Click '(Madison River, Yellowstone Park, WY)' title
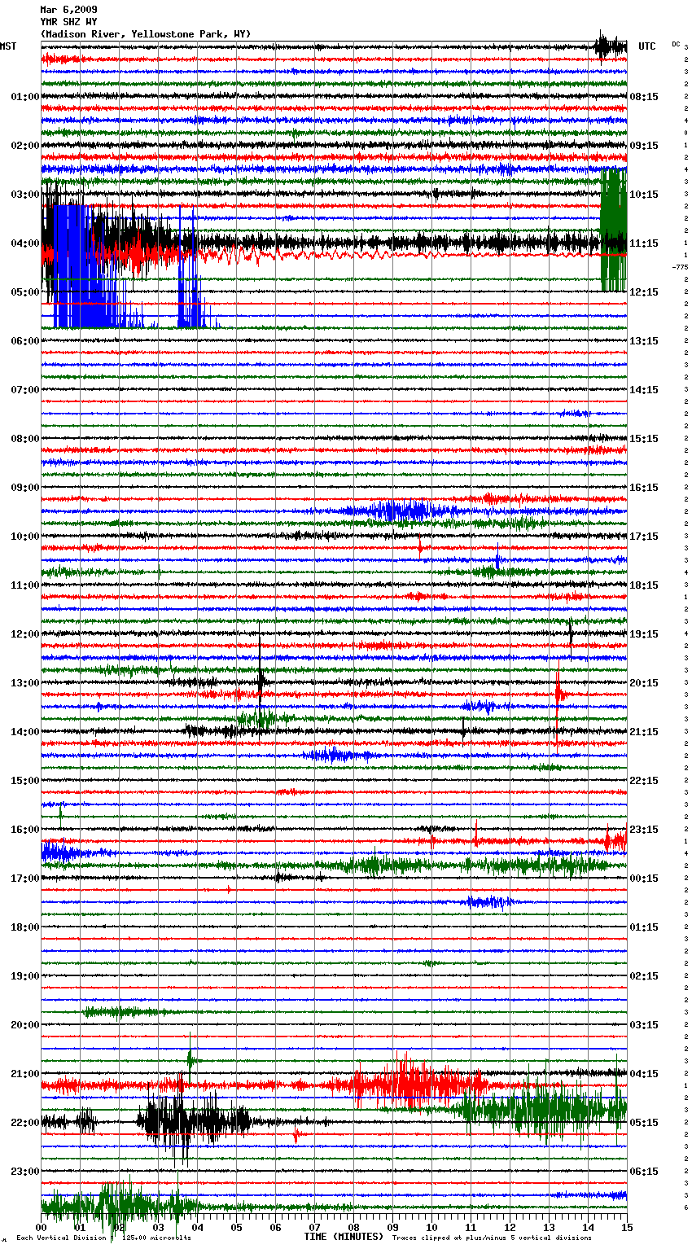692x1249 pixels. tap(146, 34)
